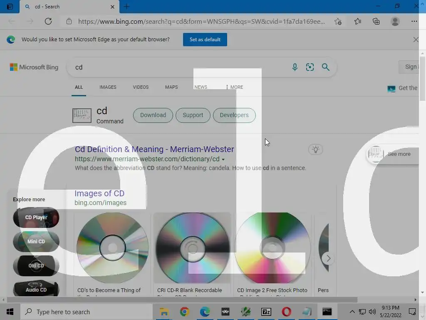Open the browser profile avatar
The image size is (426, 320).
point(395,21)
